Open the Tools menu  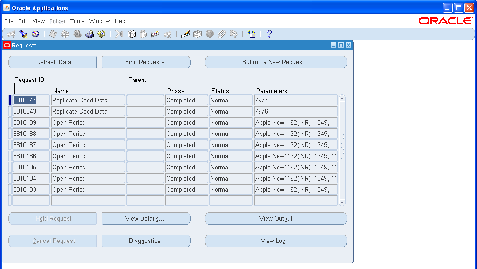click(77, 21)
